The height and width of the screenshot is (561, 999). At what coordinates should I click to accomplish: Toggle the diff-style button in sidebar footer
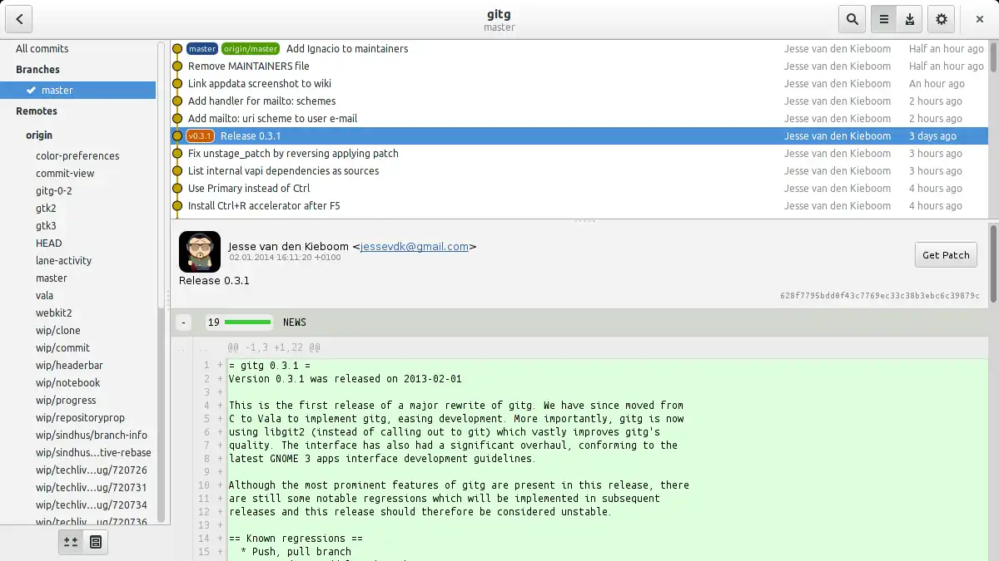click(x=71, y=542)
